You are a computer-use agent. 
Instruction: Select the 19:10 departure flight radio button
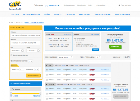coord(47,75)
